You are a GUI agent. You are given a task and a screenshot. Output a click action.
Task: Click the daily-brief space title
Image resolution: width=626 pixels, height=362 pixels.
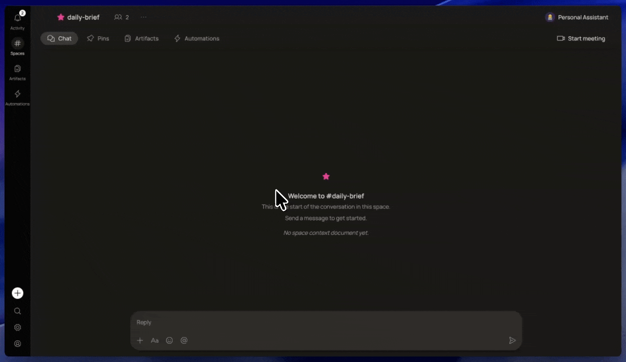click(84, 17)
